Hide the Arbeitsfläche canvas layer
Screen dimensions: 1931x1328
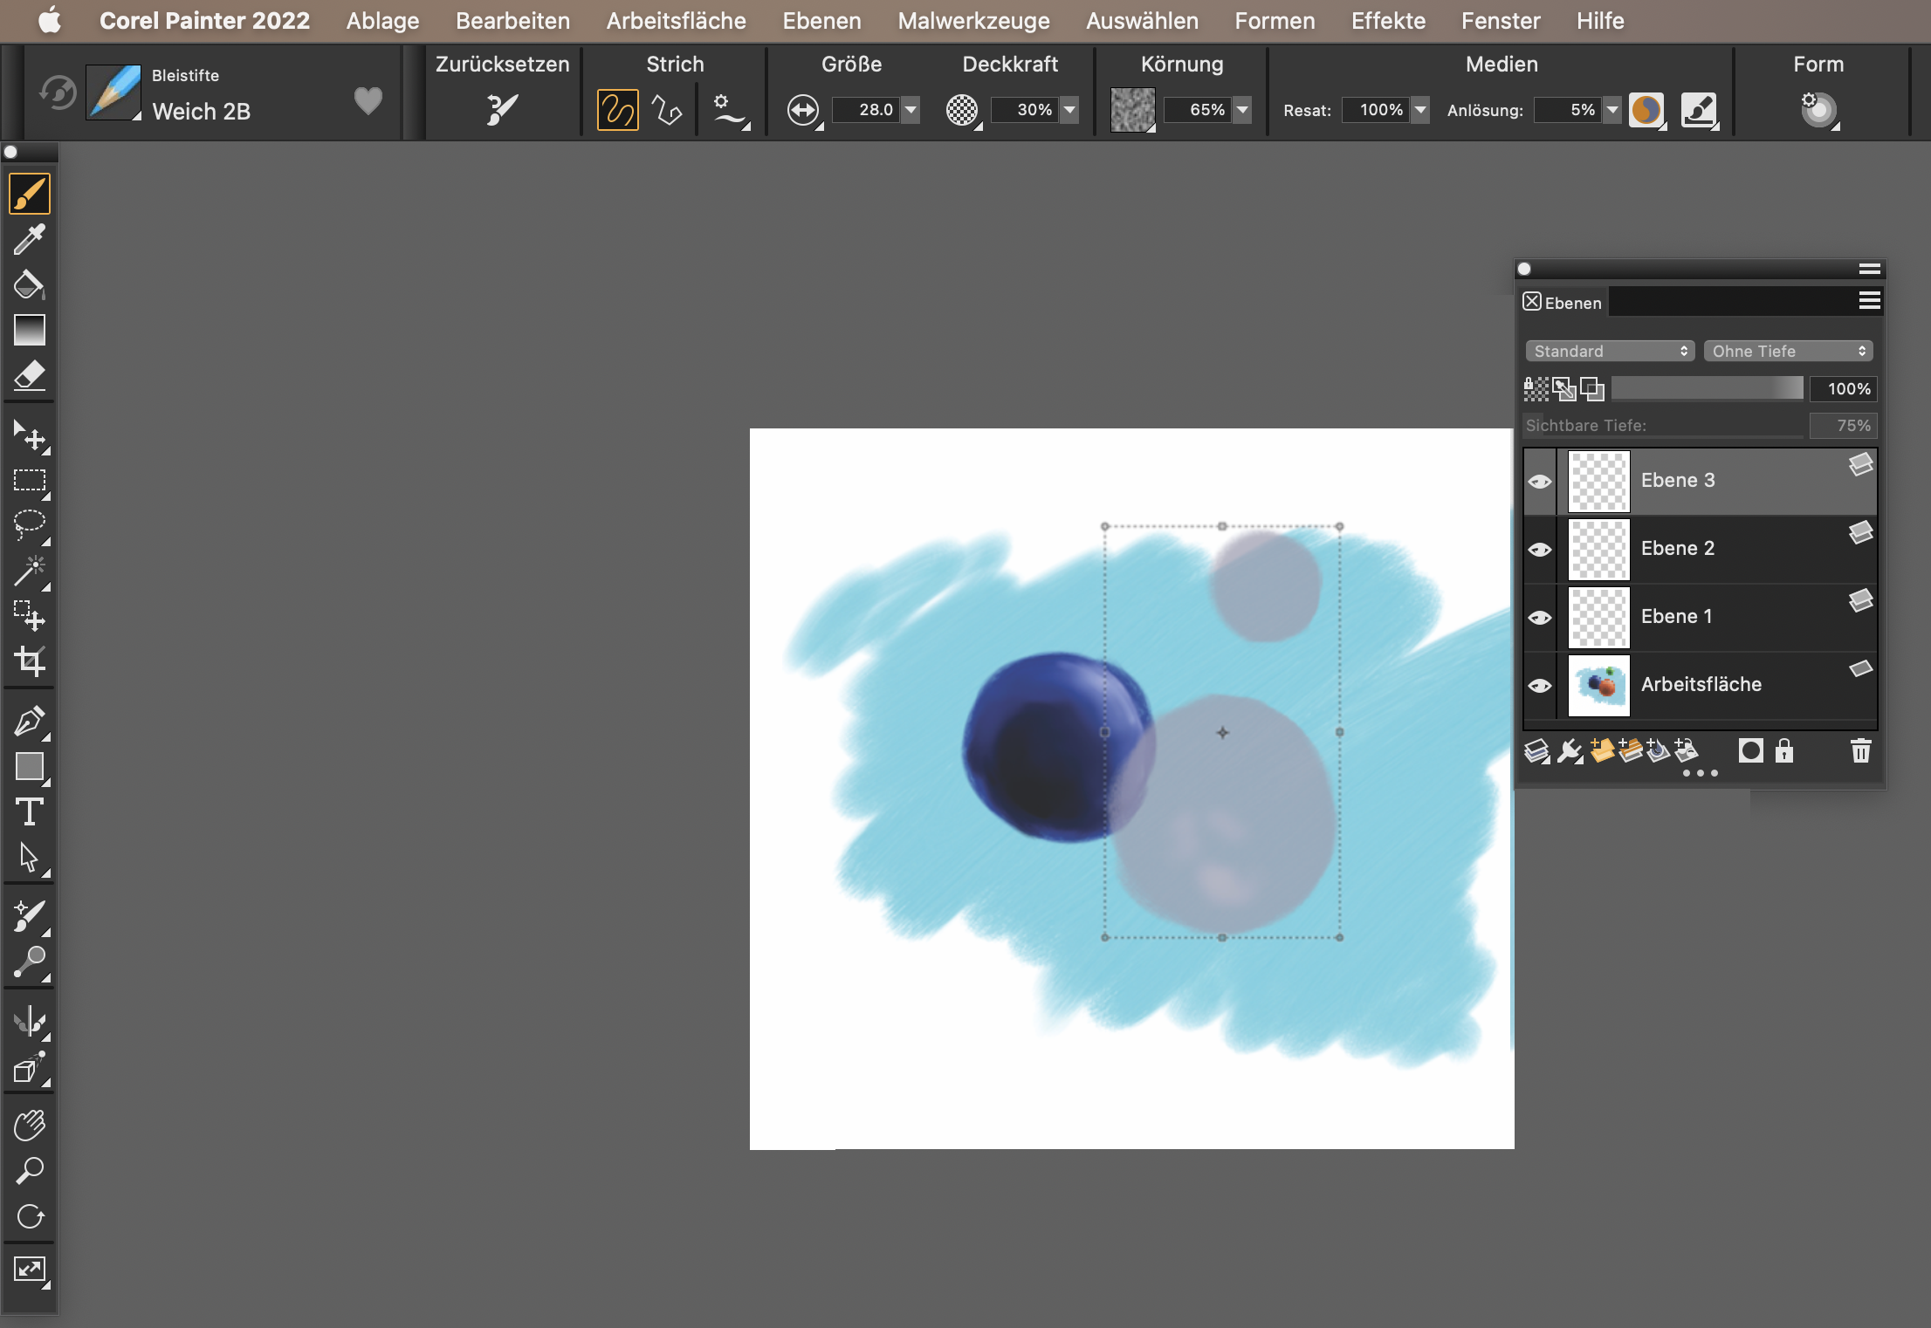click(1540, 686)
